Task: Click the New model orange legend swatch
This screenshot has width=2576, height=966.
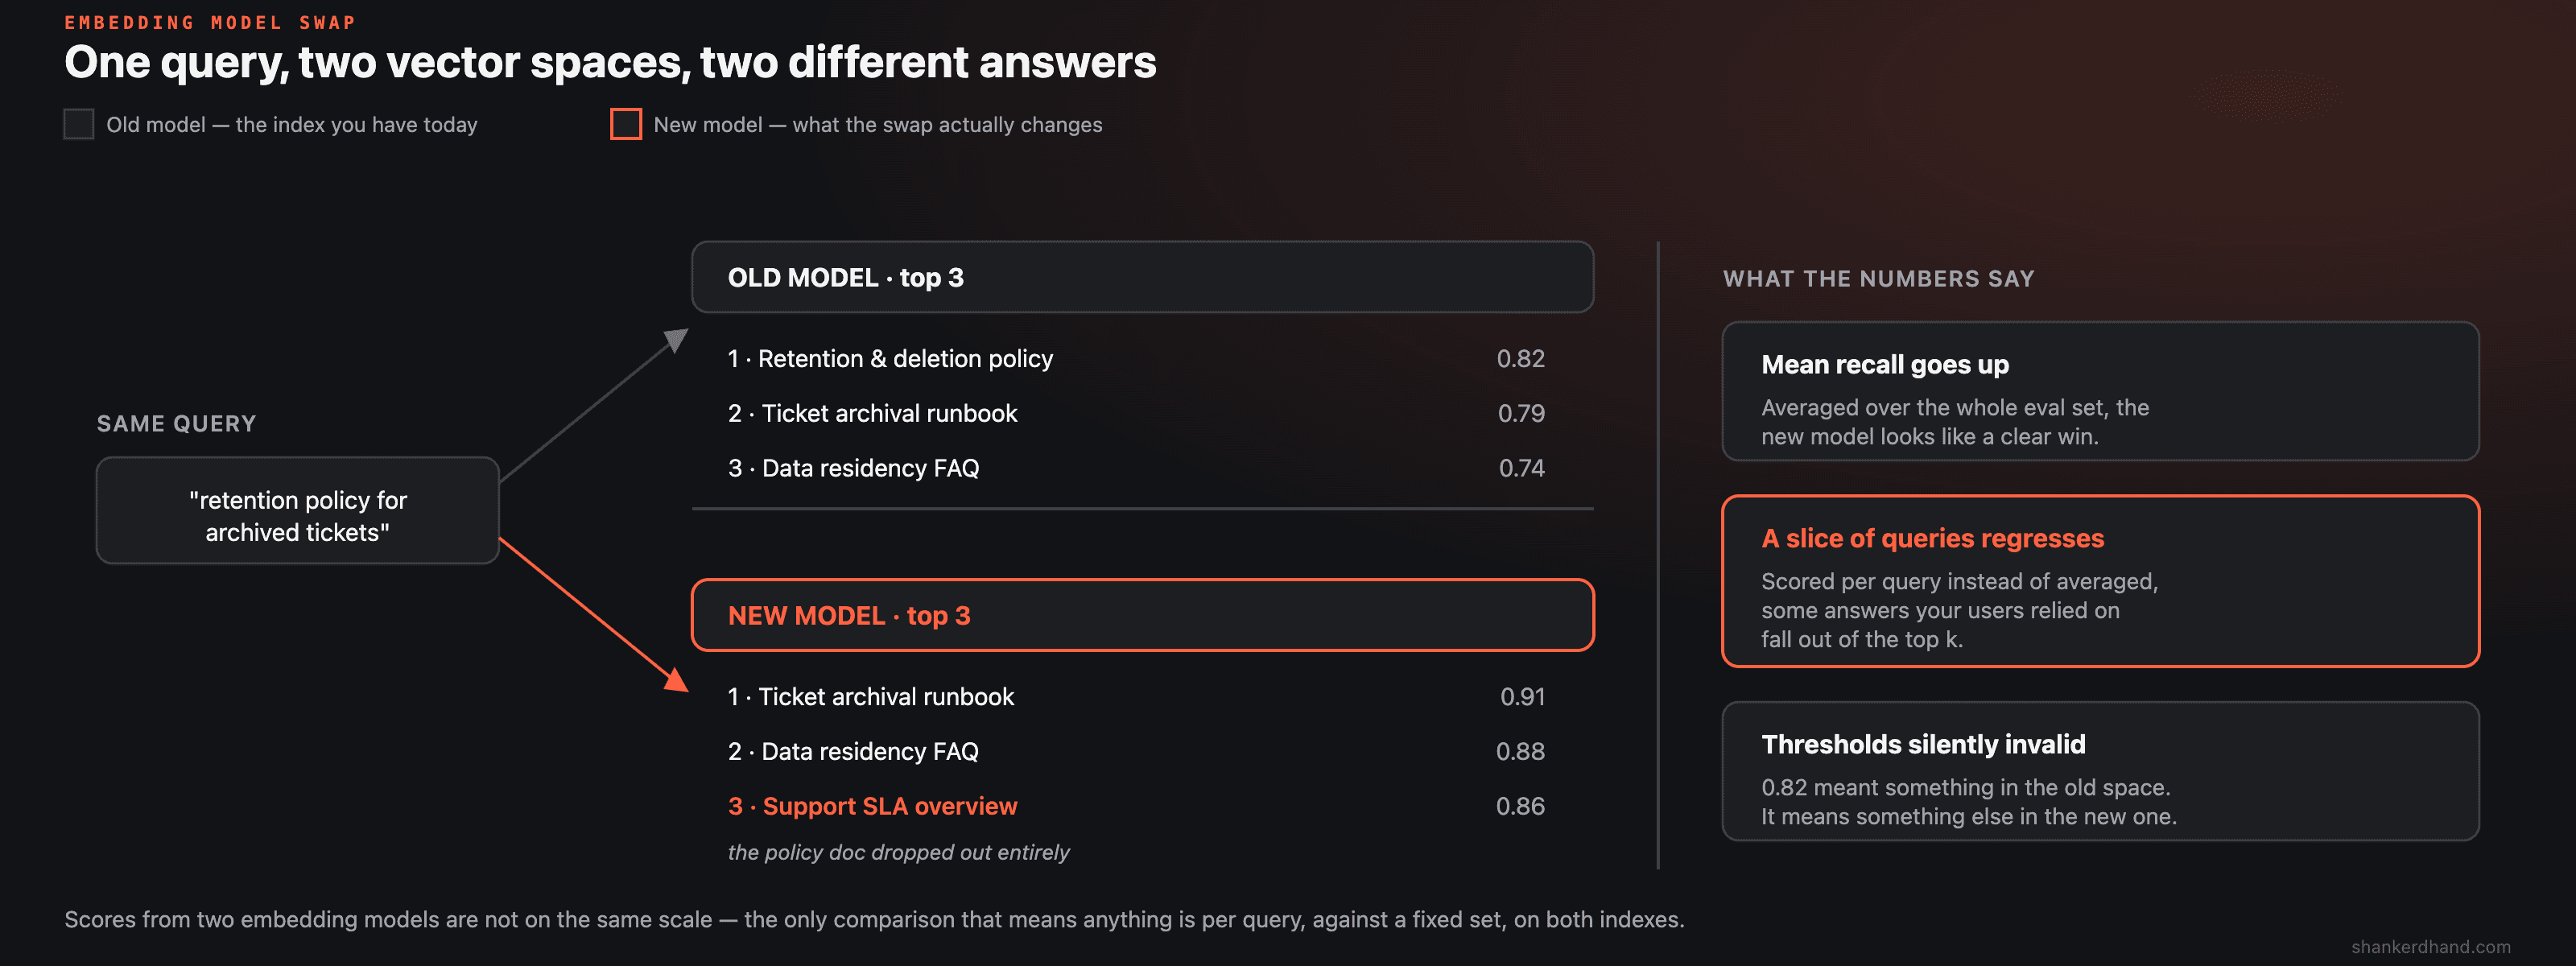Action: (626, 124)
